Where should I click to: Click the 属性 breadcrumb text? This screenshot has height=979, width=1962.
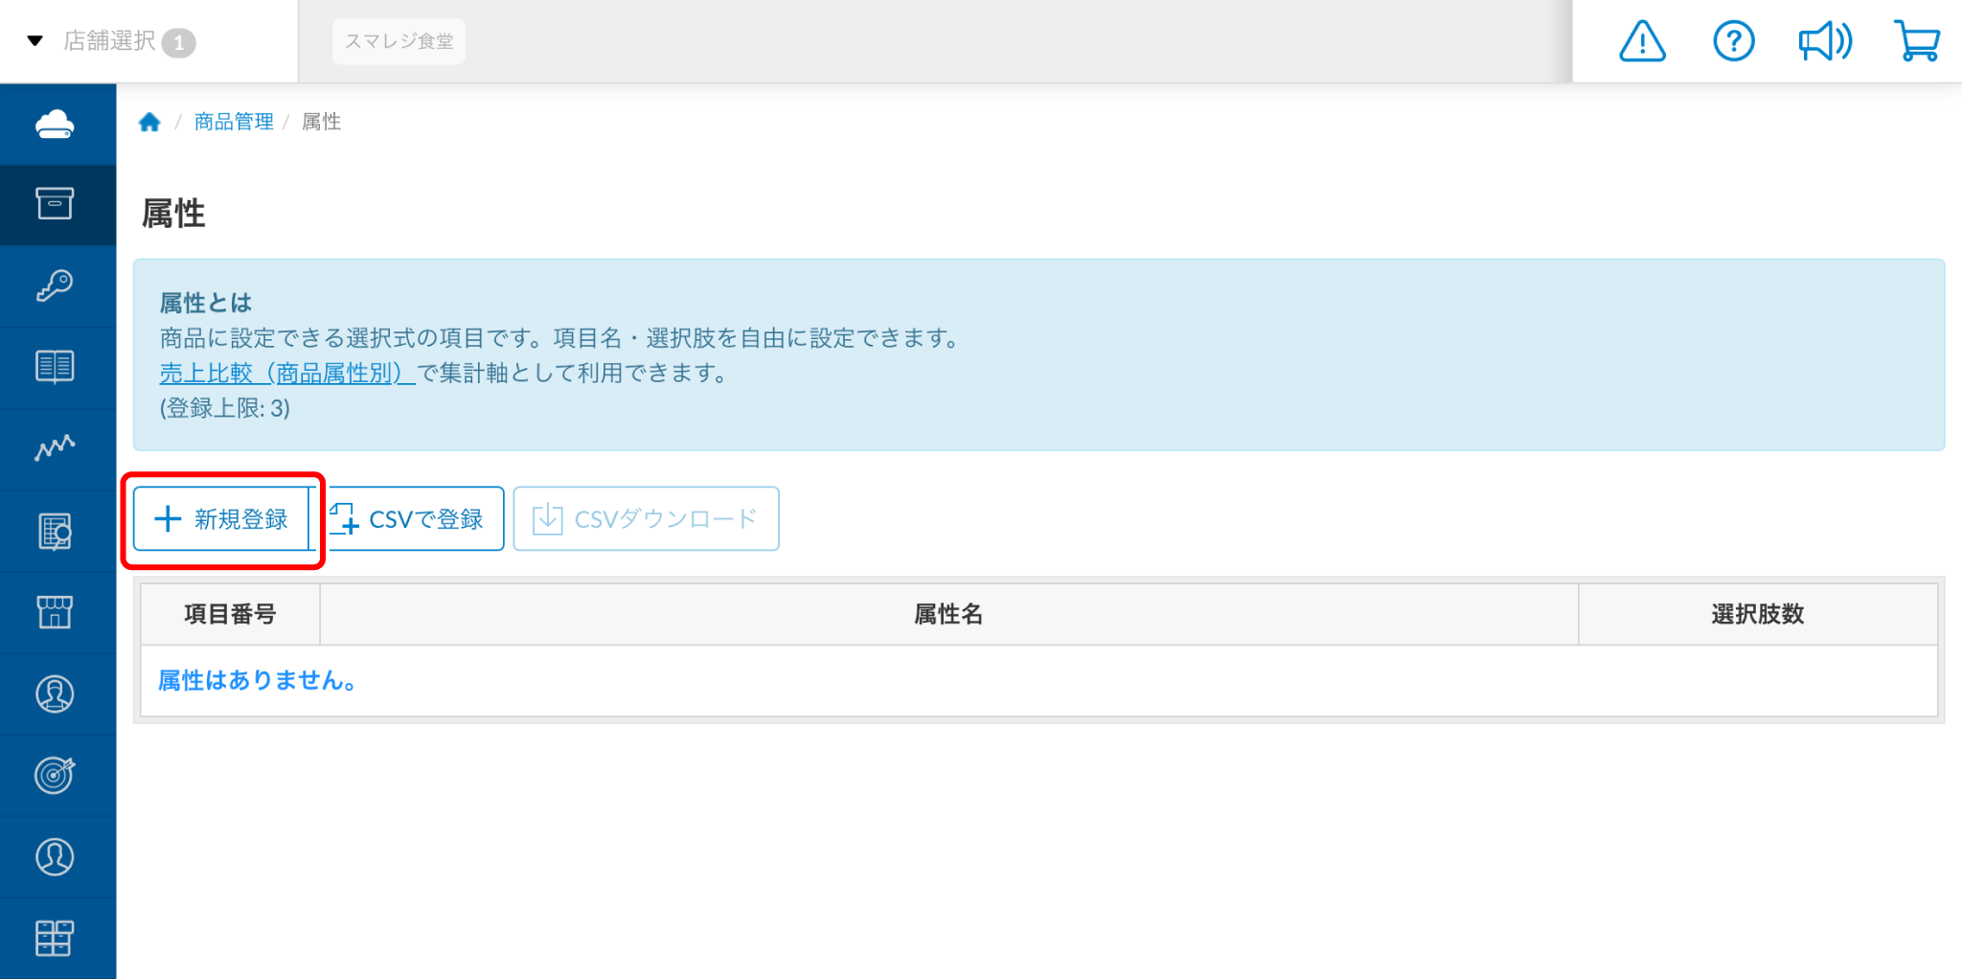tap(322, 122)
